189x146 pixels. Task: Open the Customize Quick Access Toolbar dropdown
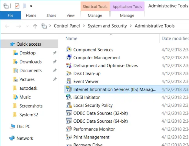pyautogui.click(x=31, y=6)
